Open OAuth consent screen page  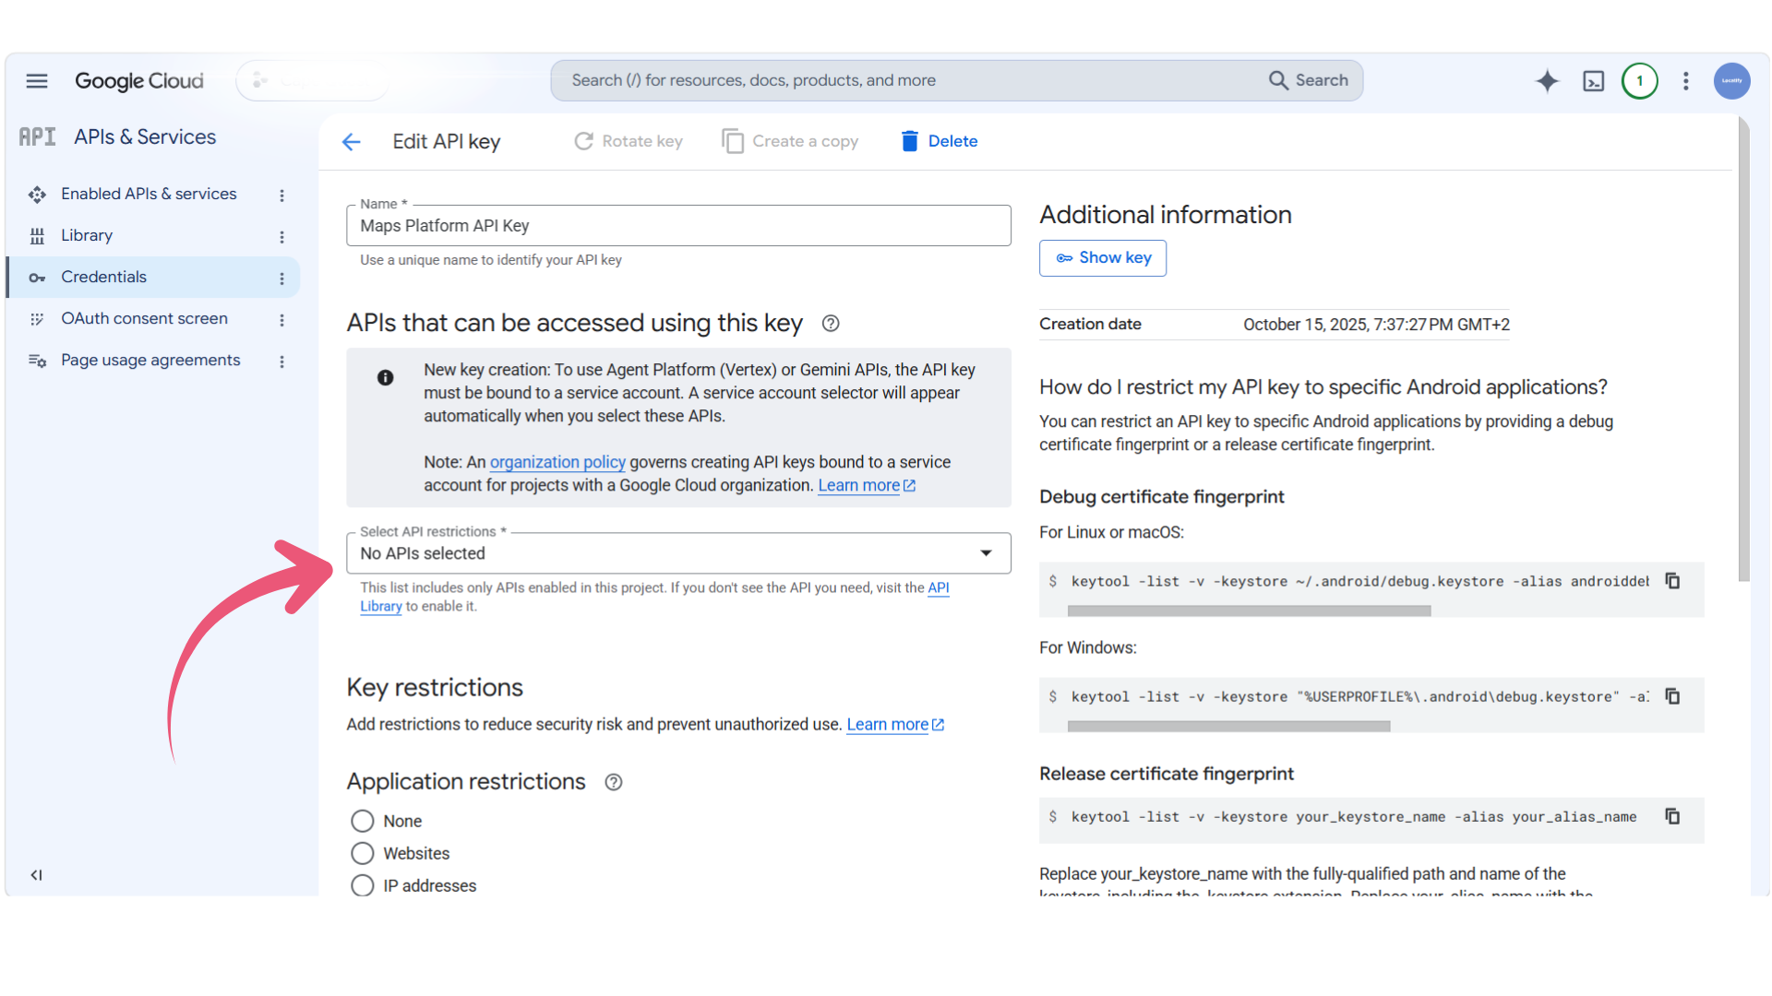144,319
